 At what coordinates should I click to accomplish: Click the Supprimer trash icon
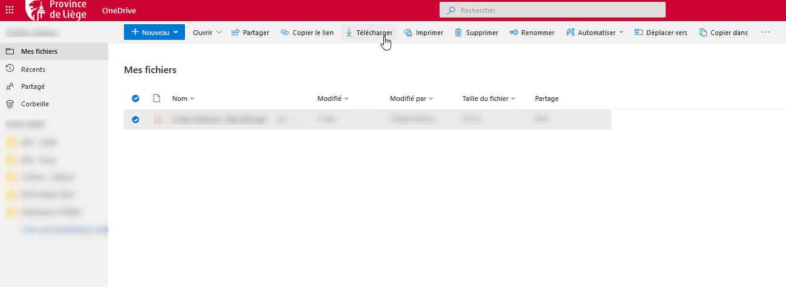point(458,33)
